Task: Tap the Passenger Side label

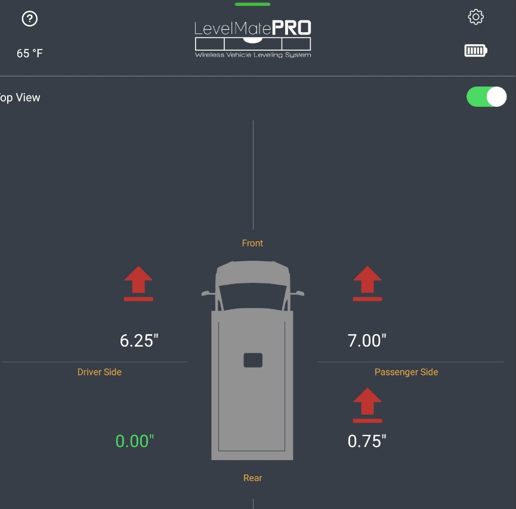Action: click(x=406, y=372)
